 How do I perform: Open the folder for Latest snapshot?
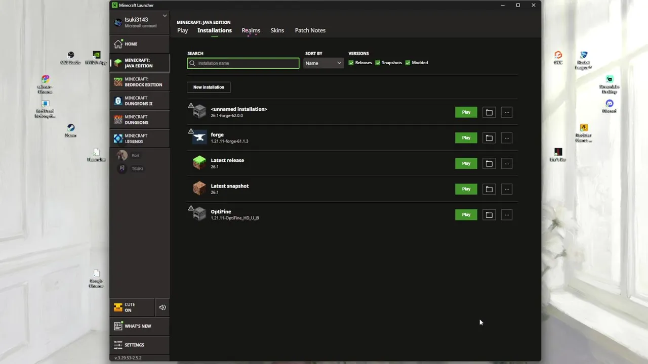point(489,189)
